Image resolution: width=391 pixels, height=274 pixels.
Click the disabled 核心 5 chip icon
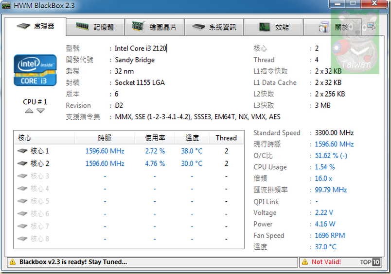pos(22,201)
